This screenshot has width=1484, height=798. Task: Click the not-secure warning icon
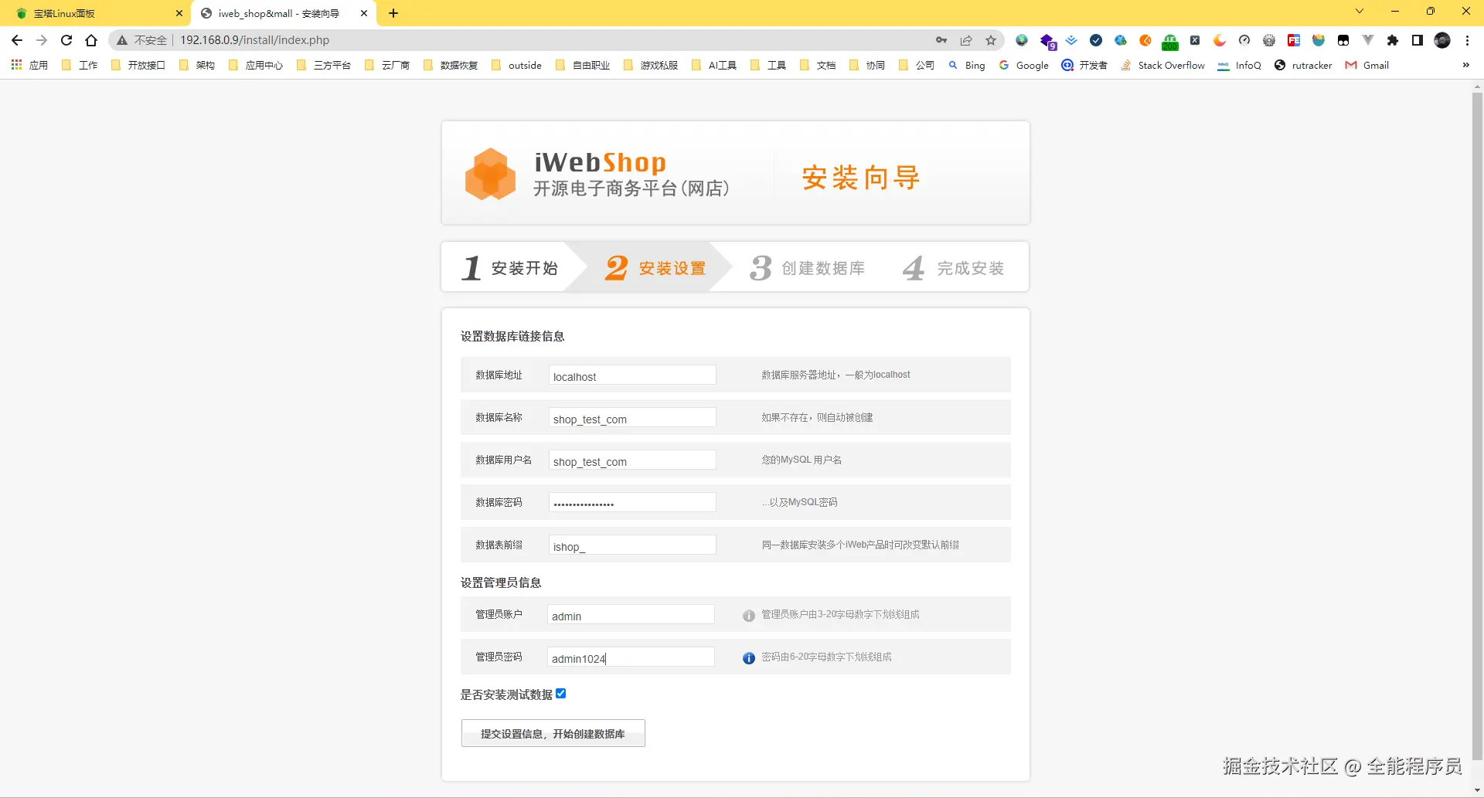coord(122,40)
